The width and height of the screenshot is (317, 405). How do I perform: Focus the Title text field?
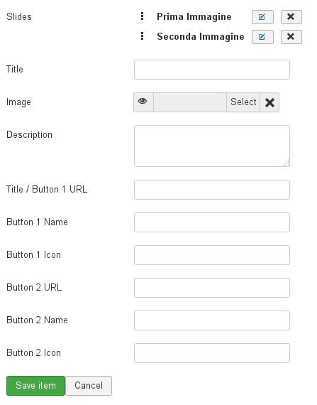212,70
